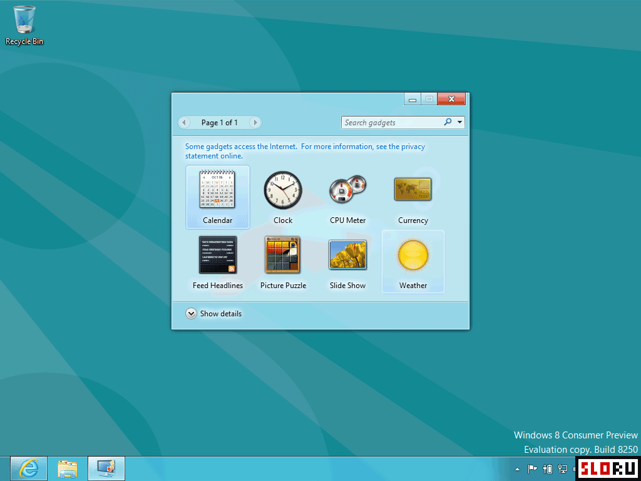Click the network tray icon
Viewport: 641px width, 481px height.
563,469
